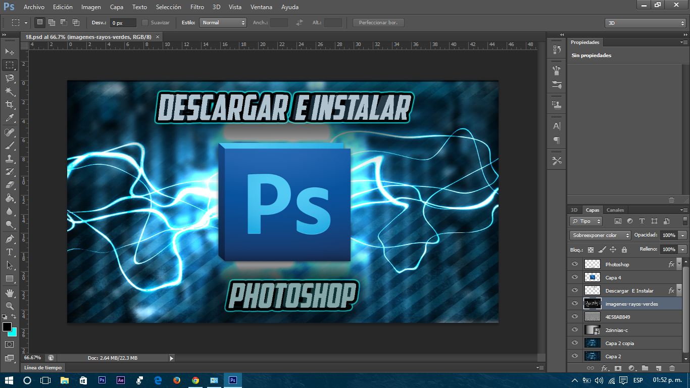Select the Crop tool
Viewport: 690px width, 388px height.
(x=9, y=105)
